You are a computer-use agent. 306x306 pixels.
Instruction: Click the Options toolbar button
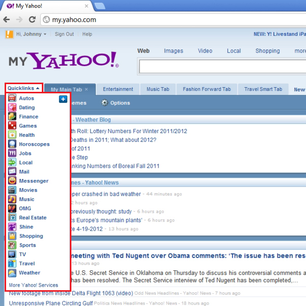[116, 103]
